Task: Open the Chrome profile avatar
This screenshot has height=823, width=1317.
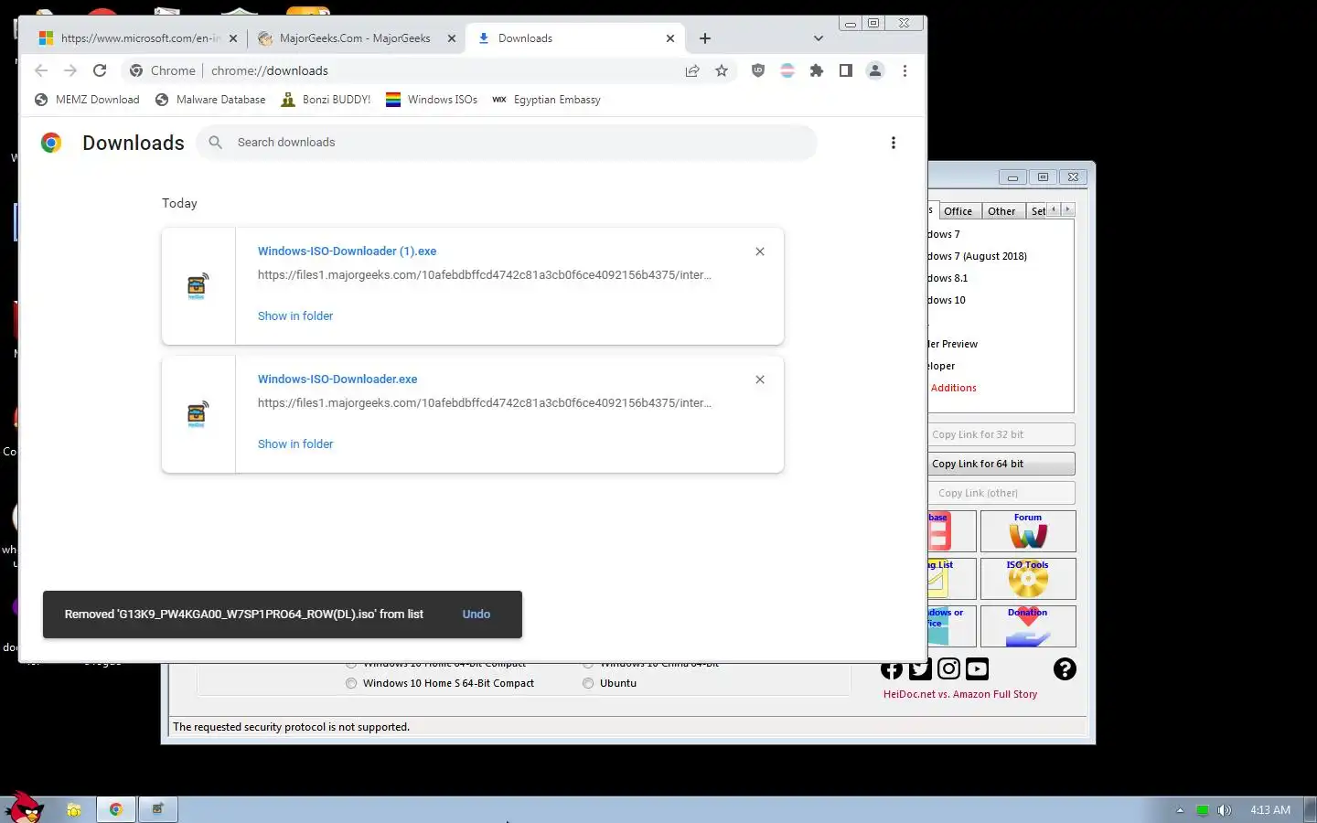Action: coord(875,70)
